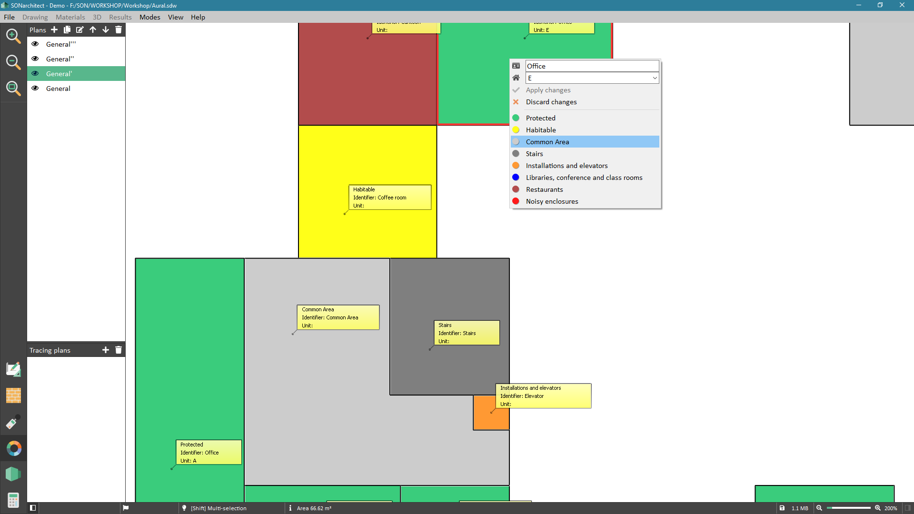Delete selected plan with trash icon
Screen dimensions: 914x514
click(x=119, y=30)
